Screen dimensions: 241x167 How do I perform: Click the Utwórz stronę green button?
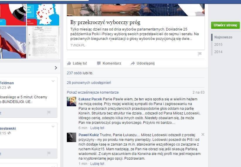(x=225, y=25)
